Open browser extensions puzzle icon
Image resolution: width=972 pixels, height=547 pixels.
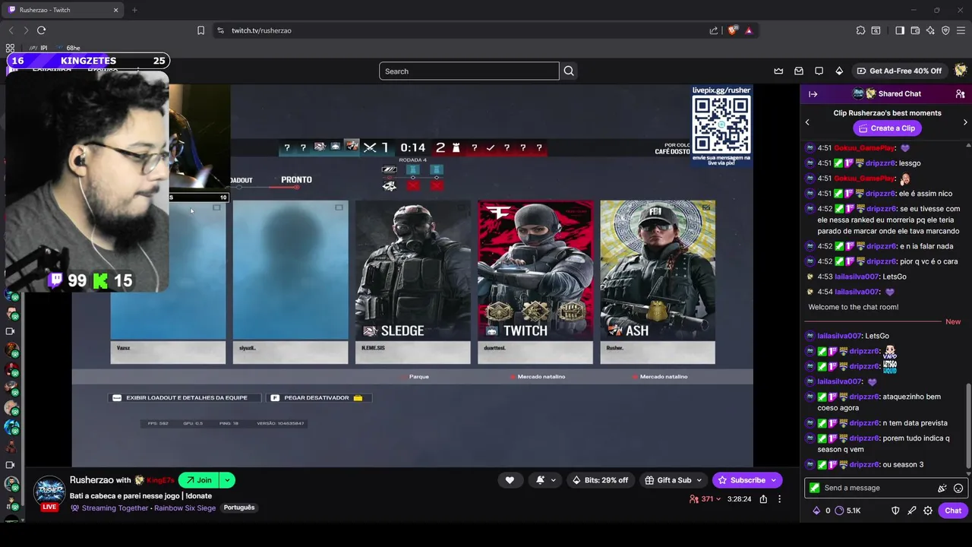tap(860, 30)
